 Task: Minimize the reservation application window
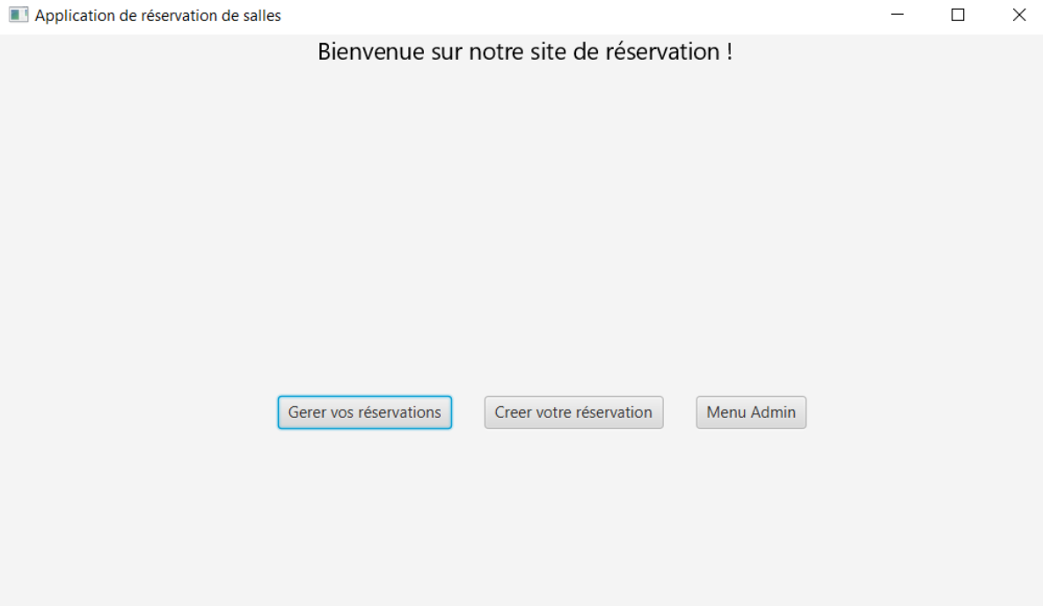(897, 15)
